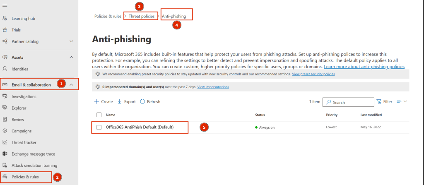The image size is (424, 185).
Task: Open the view options dropdown
Action: click(x=402, y=101)
